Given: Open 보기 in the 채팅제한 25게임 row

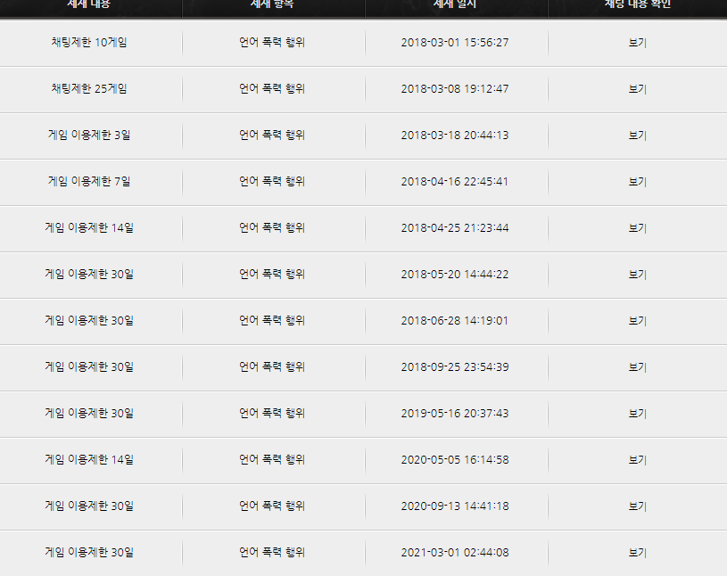Looking at the screenshot, I should pos(637,89).
